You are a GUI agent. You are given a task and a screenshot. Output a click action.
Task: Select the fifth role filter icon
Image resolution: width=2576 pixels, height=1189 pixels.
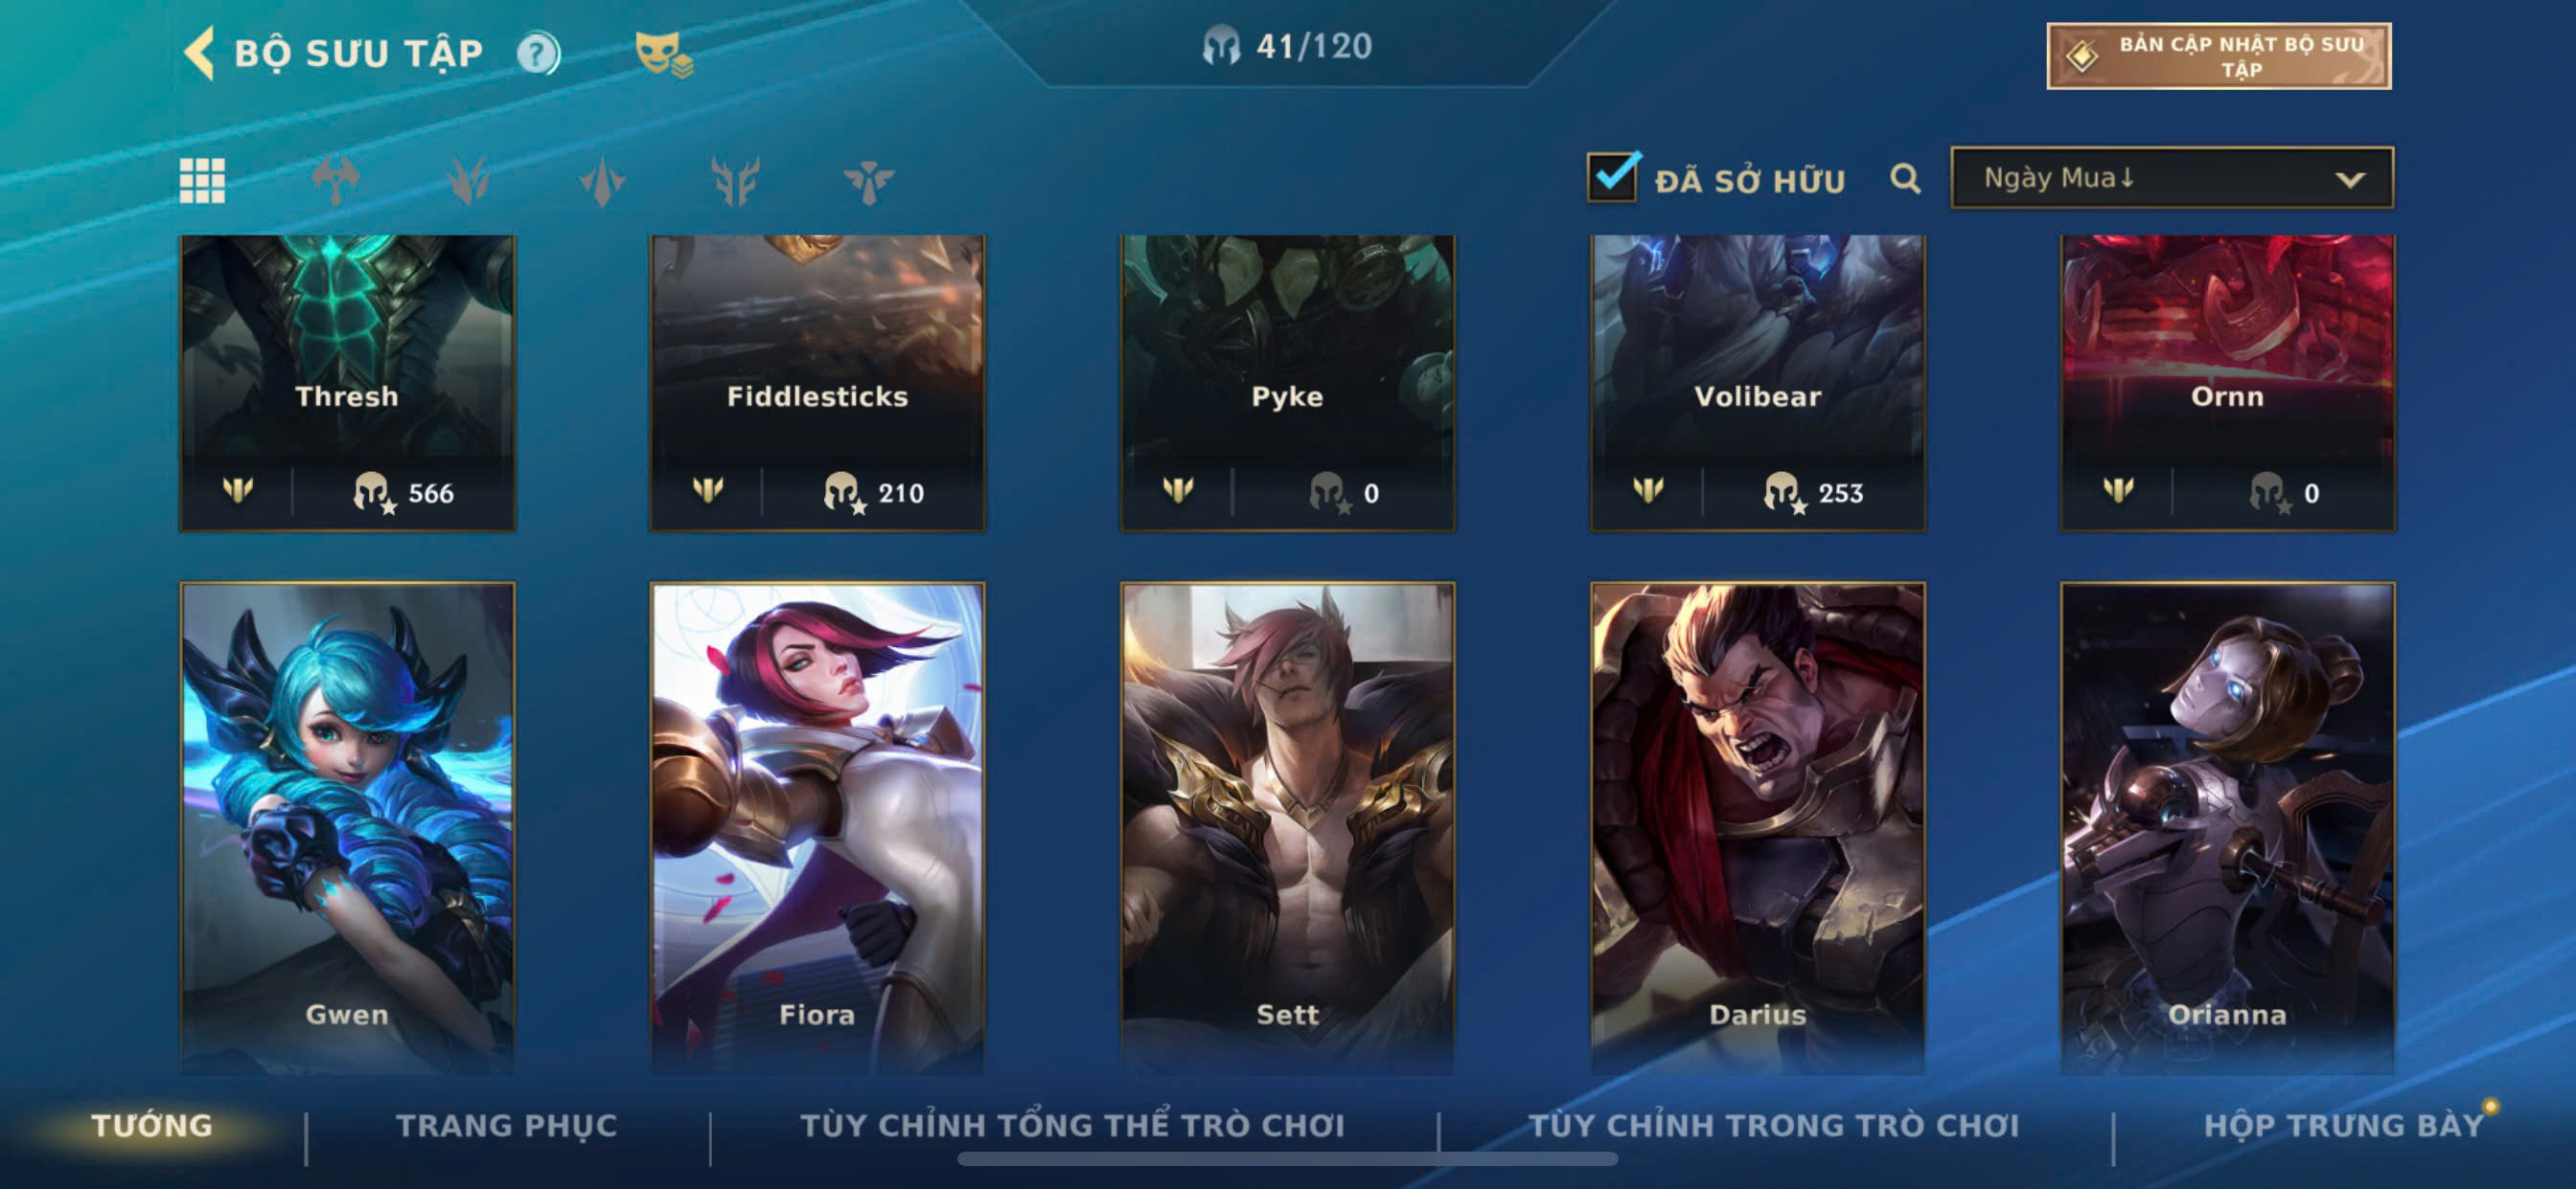point(868,181)
